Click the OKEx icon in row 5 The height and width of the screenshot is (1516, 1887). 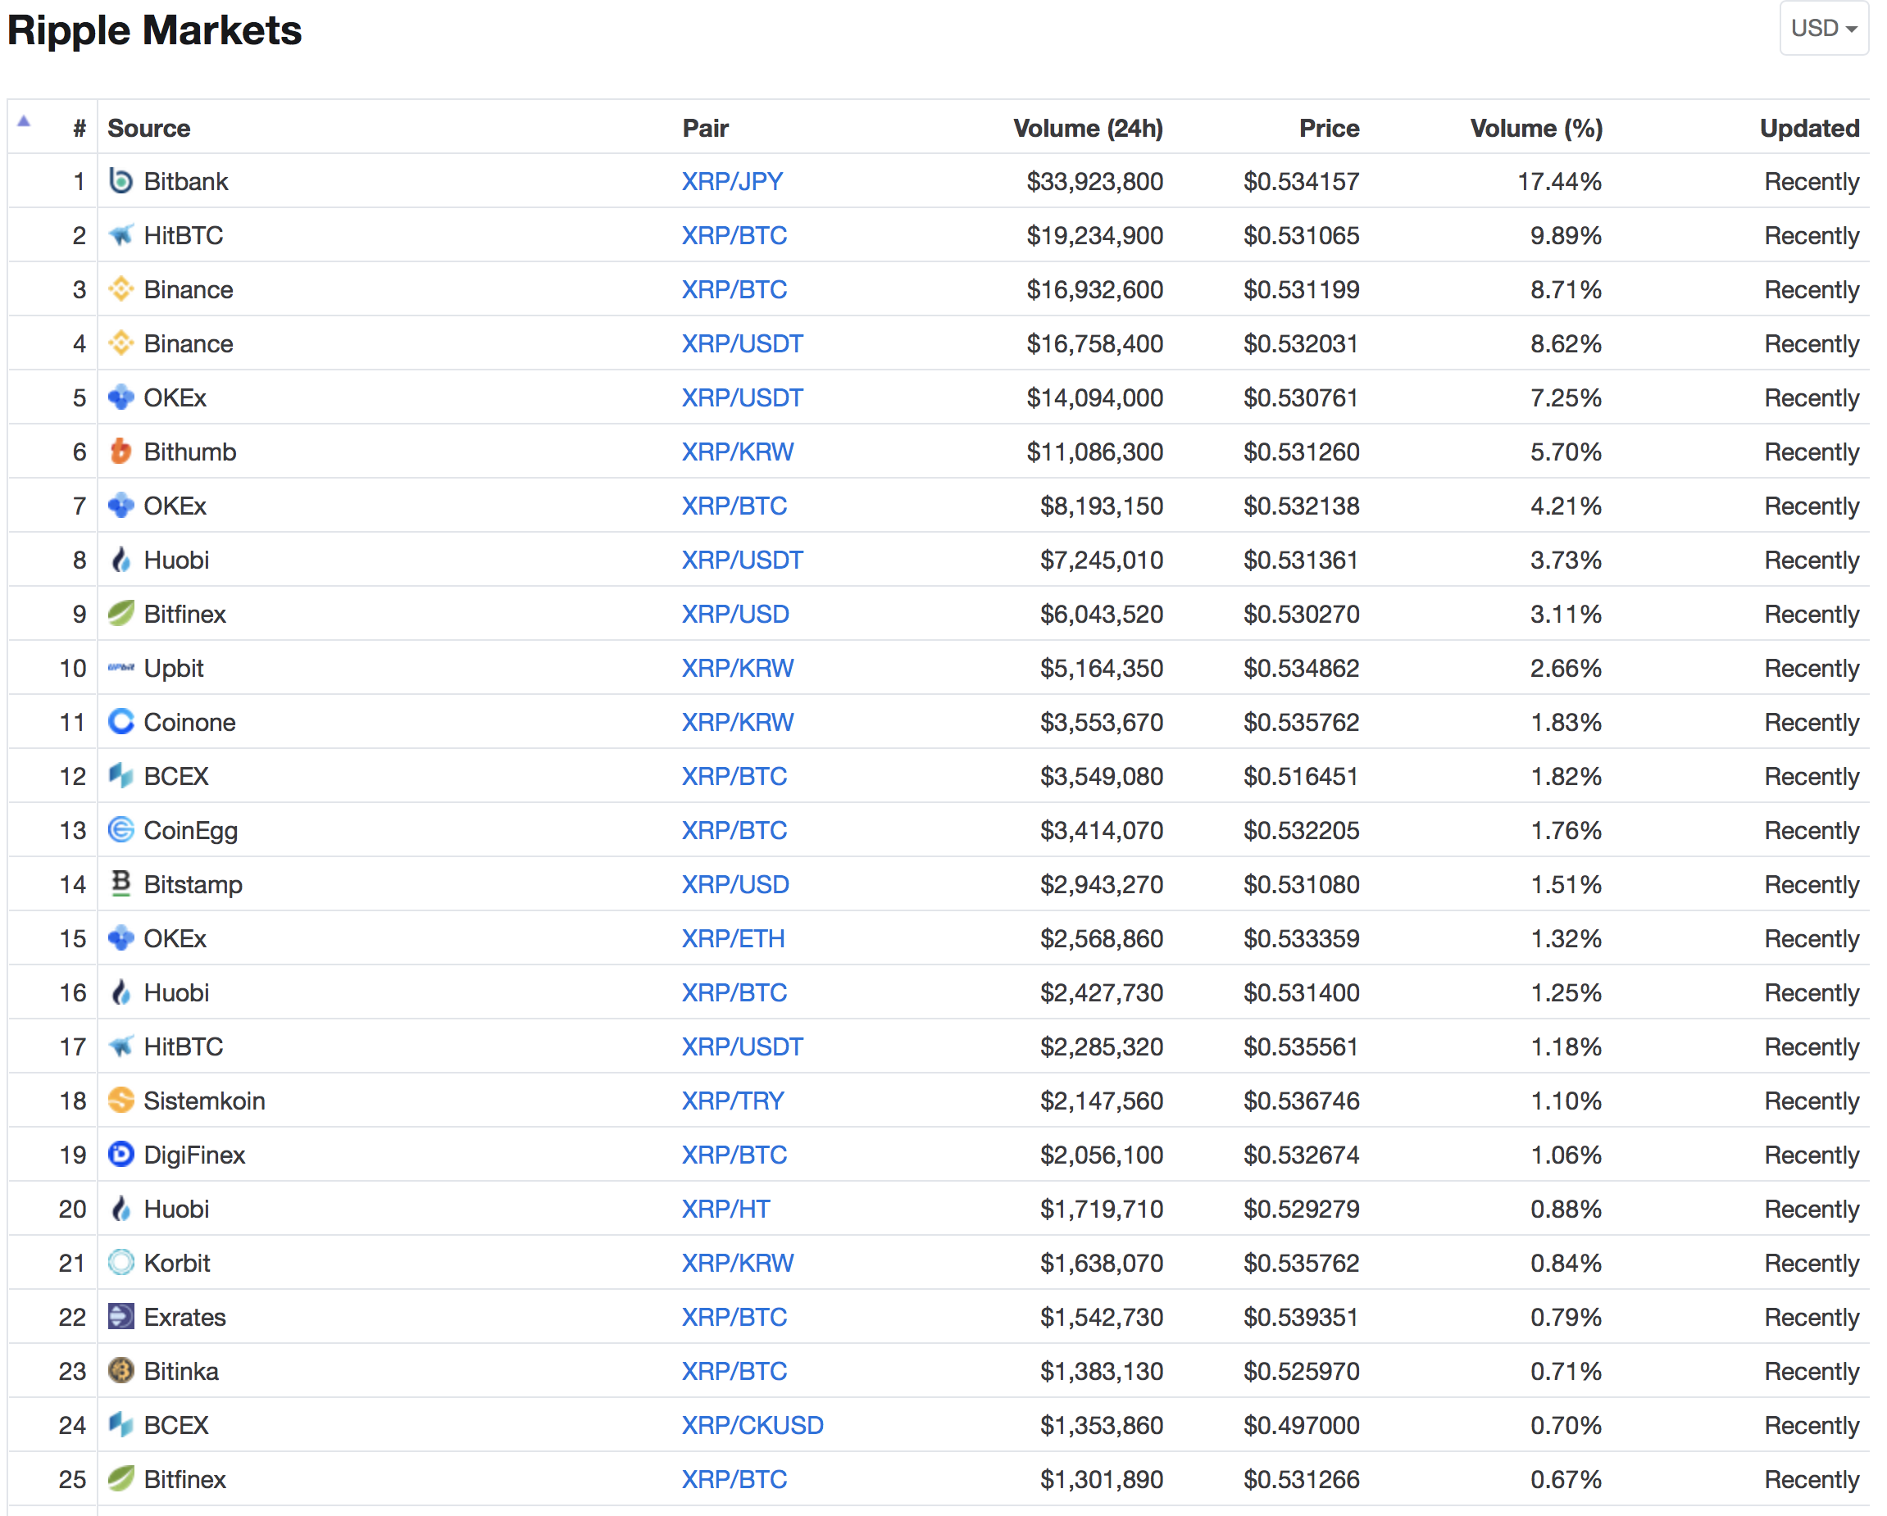[120, 397]
